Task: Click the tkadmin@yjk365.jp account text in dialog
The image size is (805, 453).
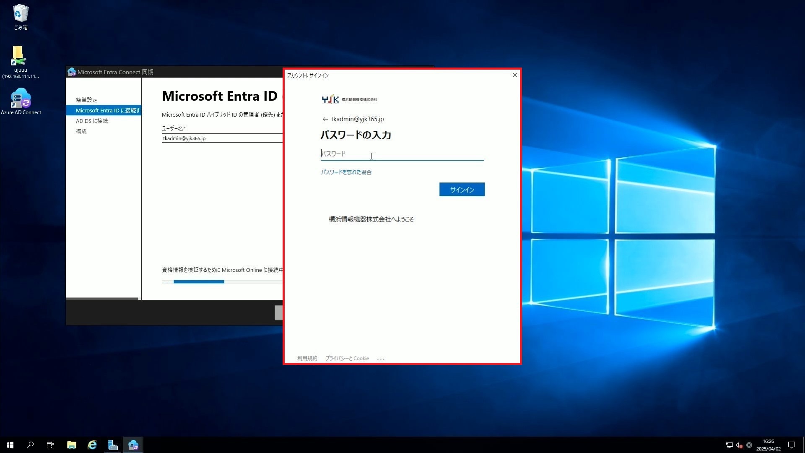Action: point(358,119)
